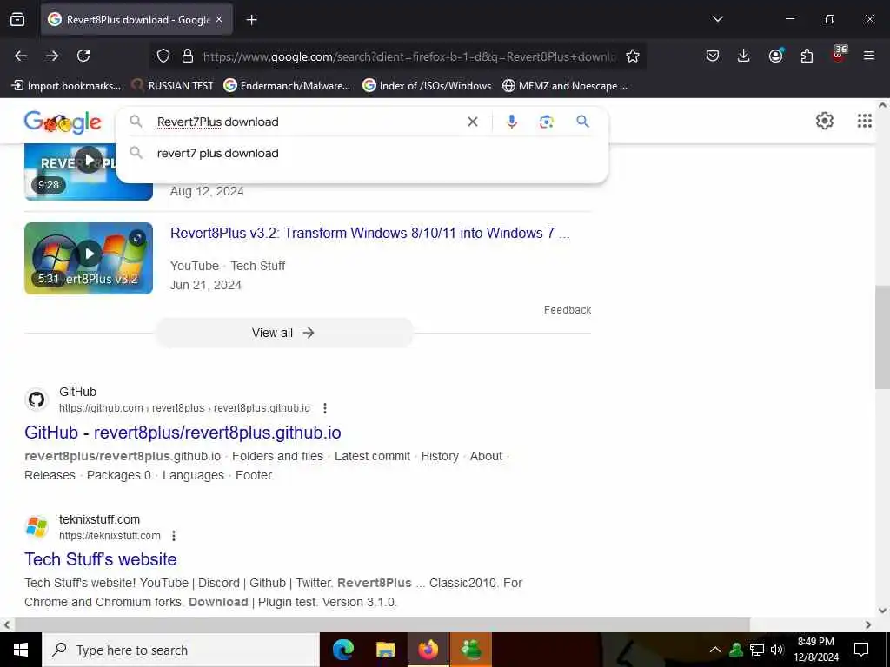Screen dimensions: 890x667
Task: Open Import bookmarks bookmark
Action: tap(66, 86)
